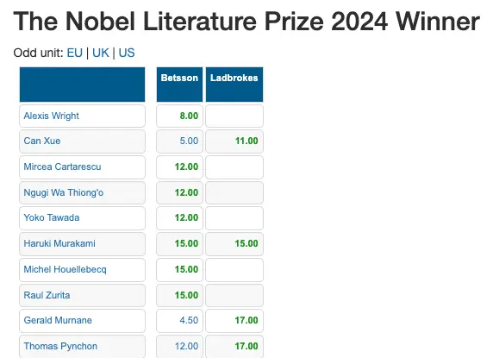Switch odds unit to UK
Screen dimensions: 493x358
[x=101, y=53]
